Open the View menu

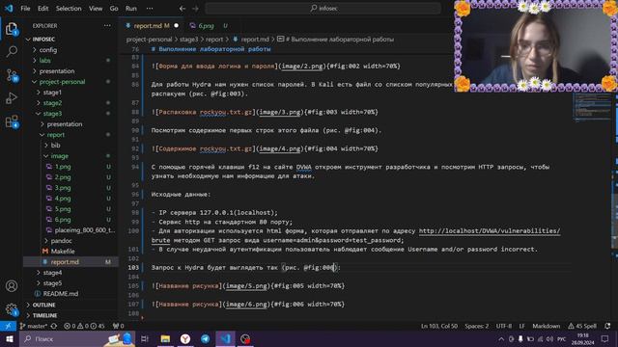coord(96,9)
